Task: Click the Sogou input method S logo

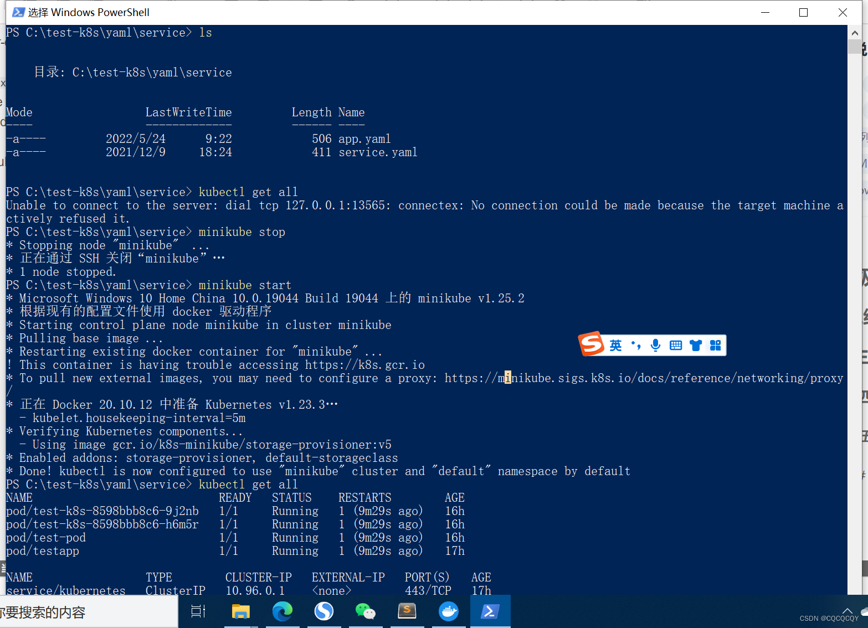Action: click(592, 344)
